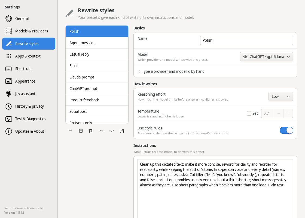Image resolution: width=305 pixels, height=218 pixels.
Task: Move preset down with down chevron
Action: (x=112, y=131)
